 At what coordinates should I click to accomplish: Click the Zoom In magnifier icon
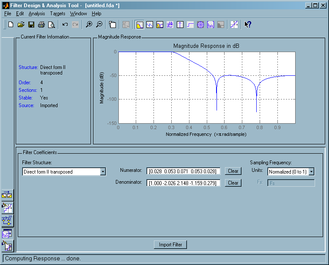pos(89,25)
